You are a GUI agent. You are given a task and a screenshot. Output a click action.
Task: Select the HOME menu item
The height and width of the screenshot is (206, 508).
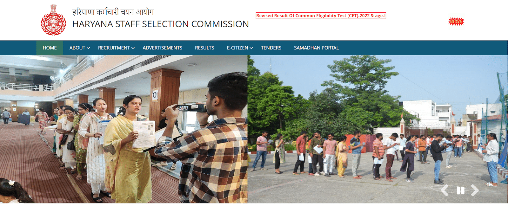click(50, 48)
